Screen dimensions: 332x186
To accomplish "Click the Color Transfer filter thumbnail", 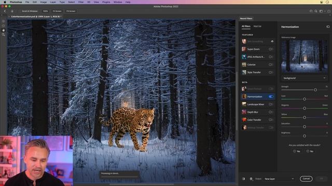I will 244,120.
